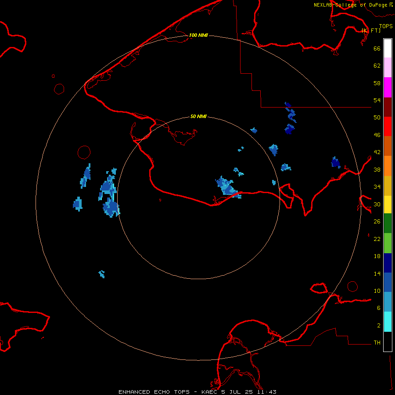The width and height of the screenshot is (395, 395).
Task: Select the light blue legend color band
Action: pyautogui.click(x=388, y=302)
